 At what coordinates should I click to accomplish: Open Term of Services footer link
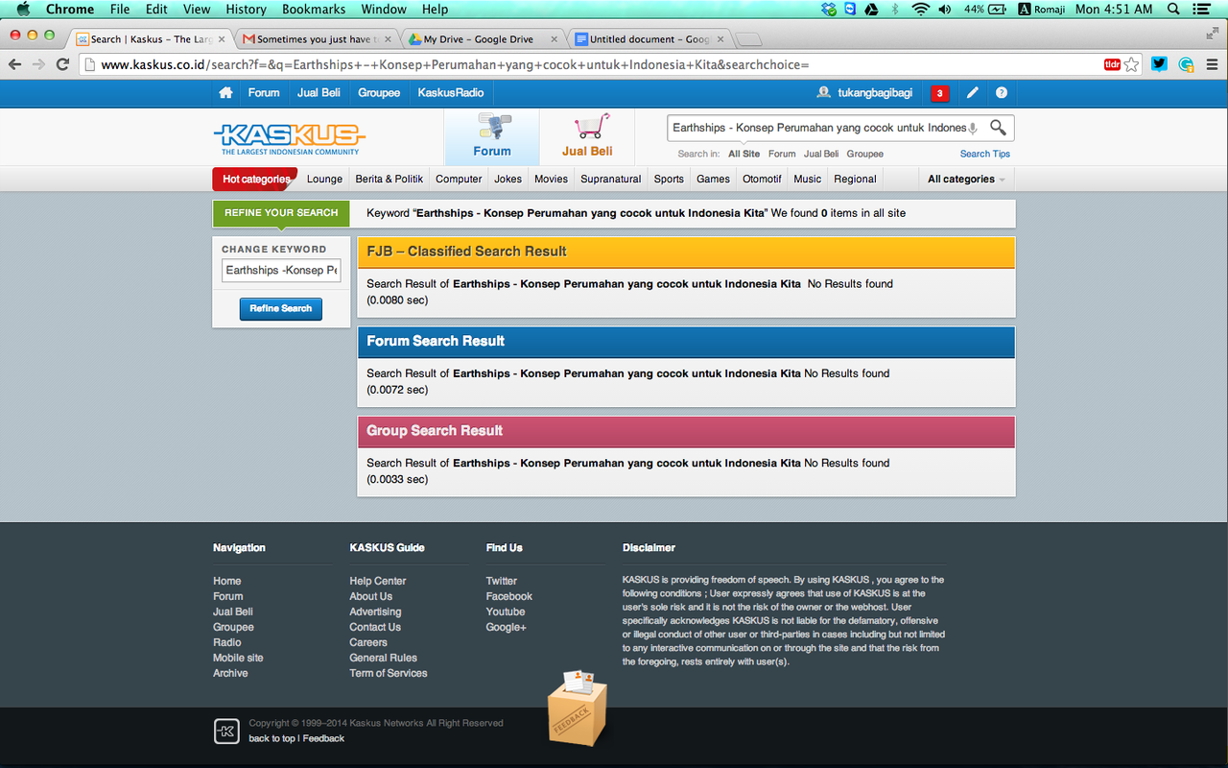click(x=389, y=673)
